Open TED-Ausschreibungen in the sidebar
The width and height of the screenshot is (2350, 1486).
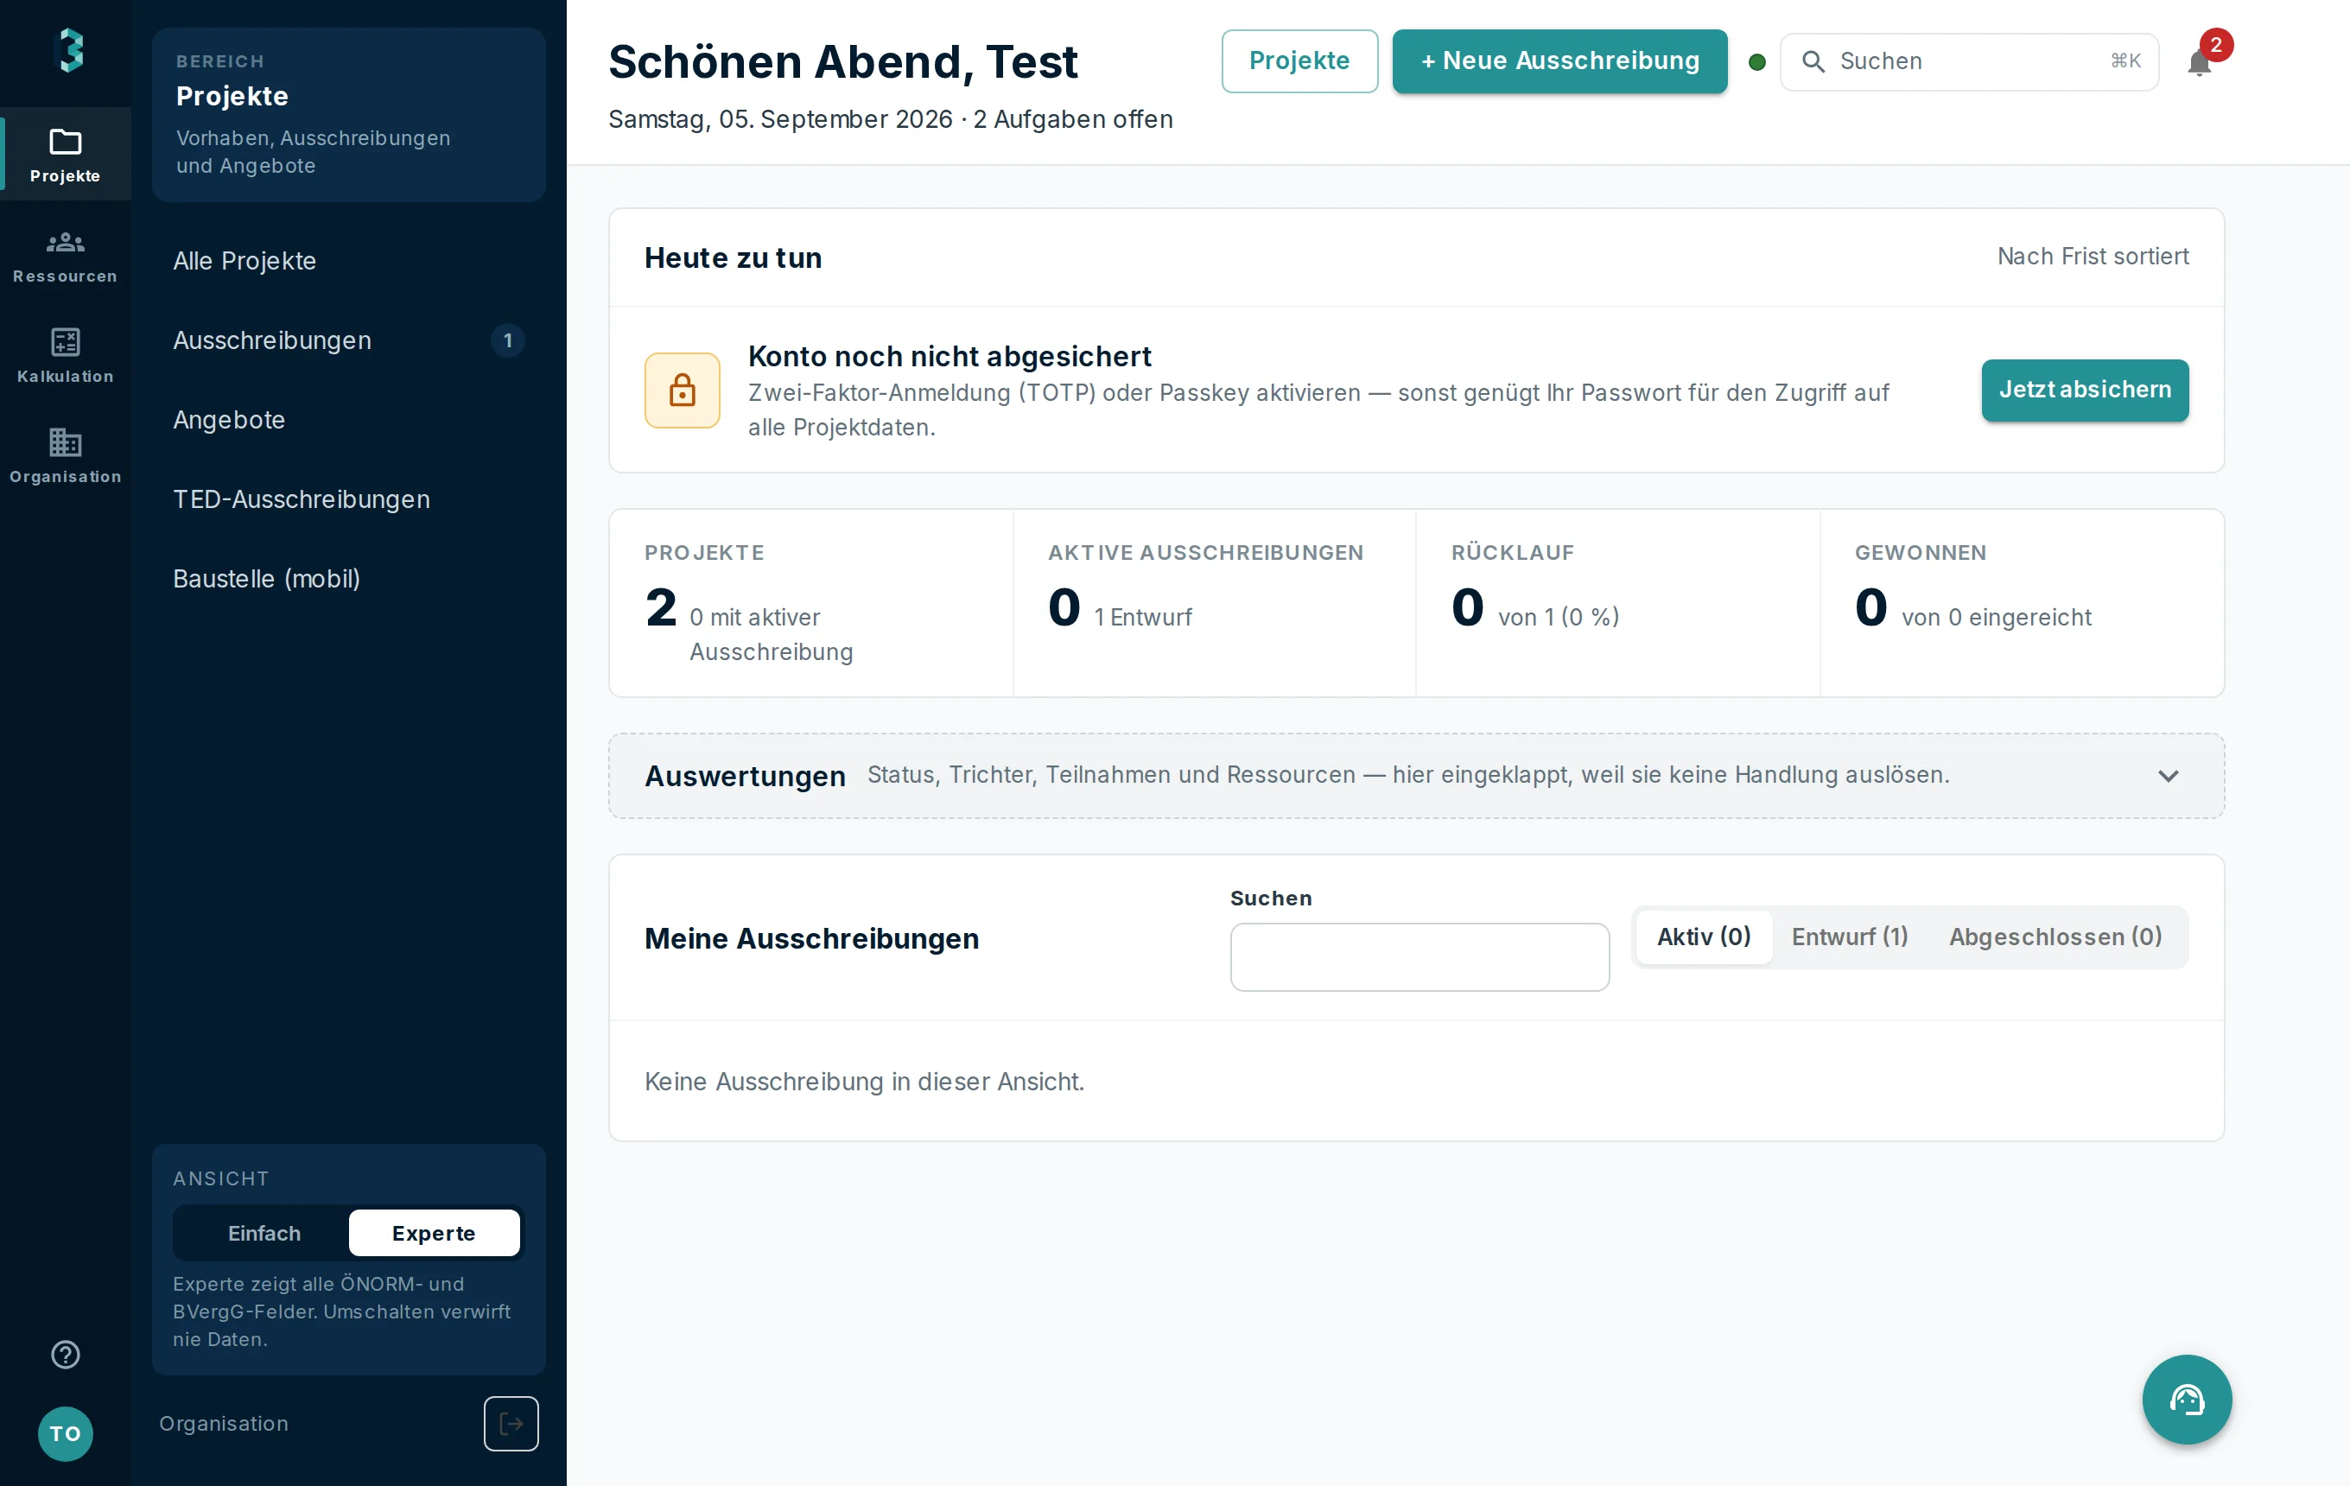(348, 499)
